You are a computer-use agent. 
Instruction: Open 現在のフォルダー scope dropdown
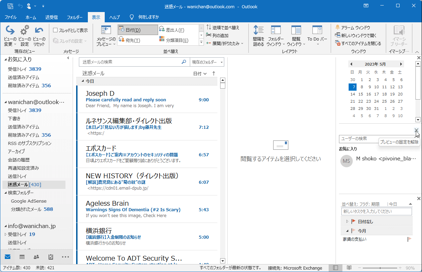coord(207,62)
